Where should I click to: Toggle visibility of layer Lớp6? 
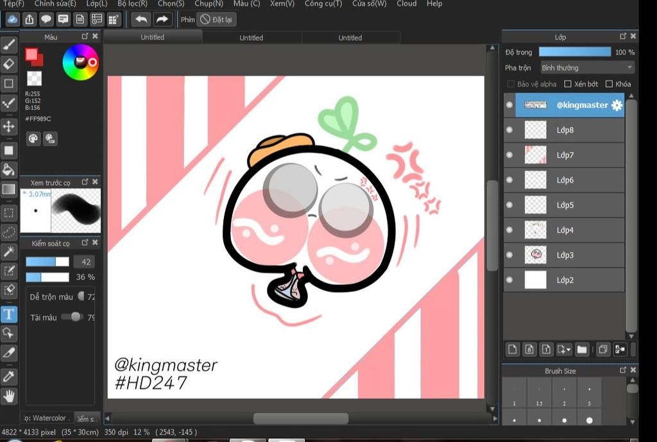509,180
